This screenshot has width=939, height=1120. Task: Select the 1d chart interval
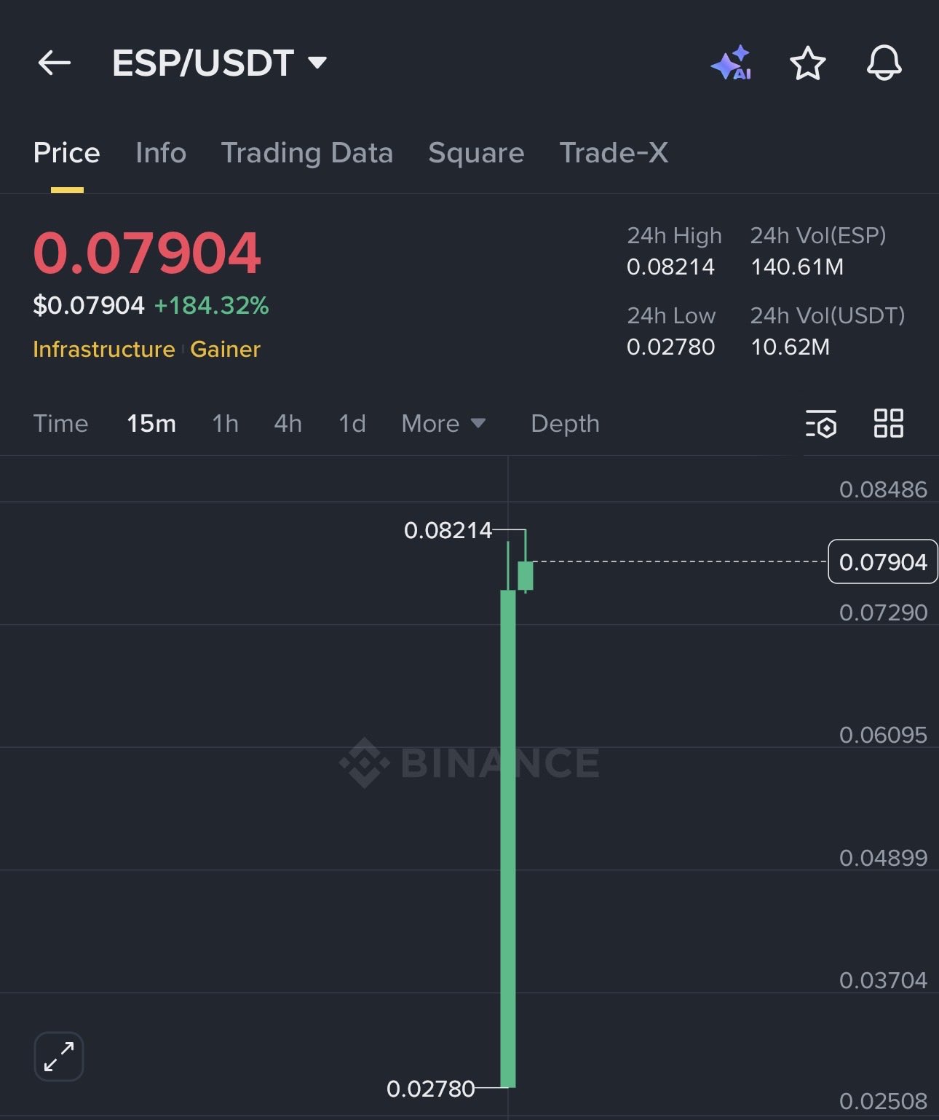pos(352,424)
